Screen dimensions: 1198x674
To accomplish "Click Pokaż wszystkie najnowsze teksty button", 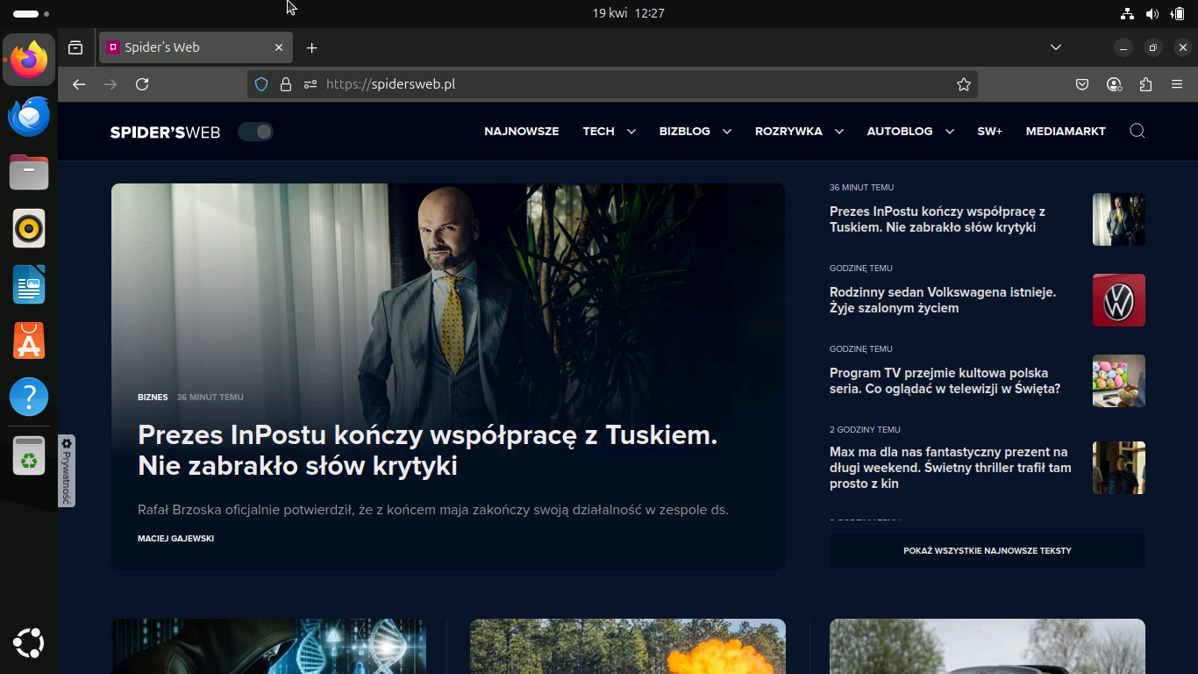I will coord(988,551).
